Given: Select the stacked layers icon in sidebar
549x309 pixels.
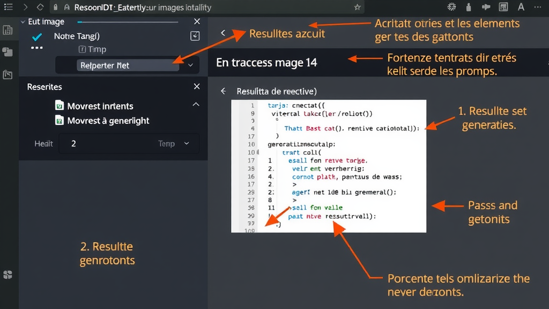Looking at the screenshot, I should click(8, 52).
